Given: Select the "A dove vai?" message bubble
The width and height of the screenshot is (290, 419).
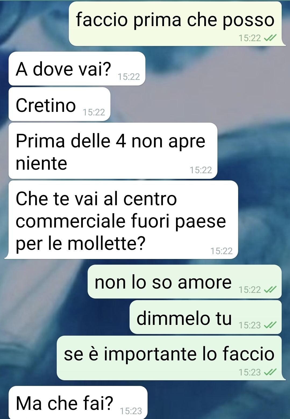Looking at the screenshot, I should pyautogui.click(x=77, y=69).
